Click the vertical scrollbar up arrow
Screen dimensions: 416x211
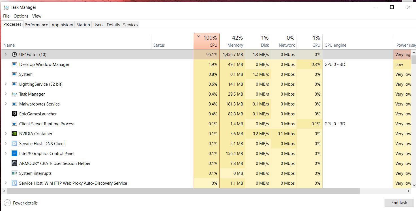414,52
